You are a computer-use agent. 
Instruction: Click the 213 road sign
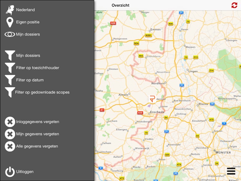click(x=196, y=57)
